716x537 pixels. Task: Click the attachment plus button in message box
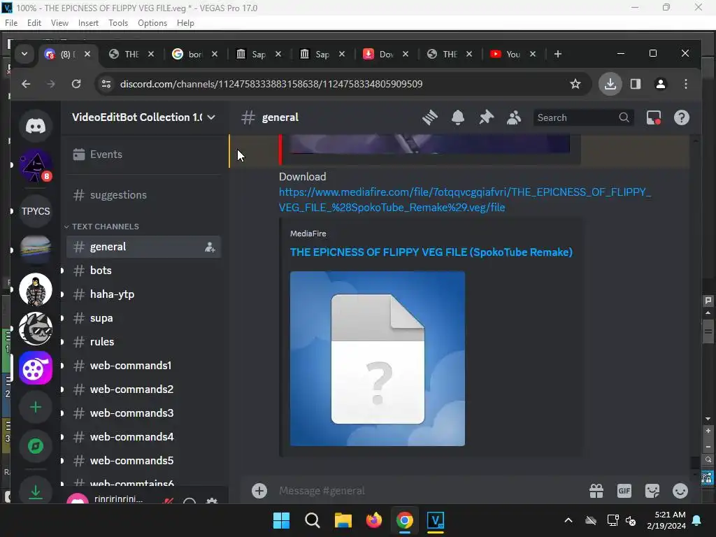coord(259,491)
